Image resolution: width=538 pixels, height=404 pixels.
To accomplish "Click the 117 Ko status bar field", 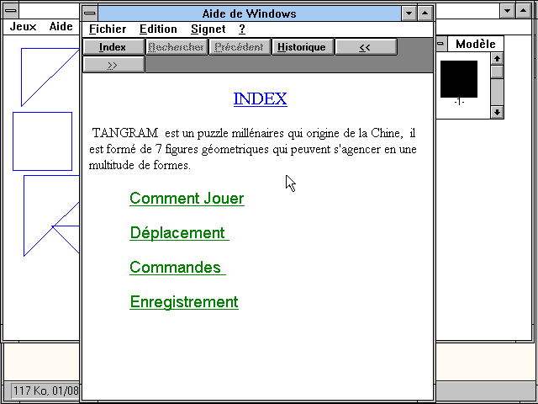I will [x=45, y=391].
